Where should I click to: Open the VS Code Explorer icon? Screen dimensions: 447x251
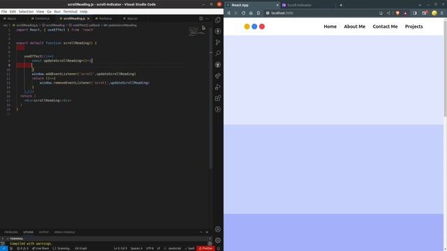(218, 20)
